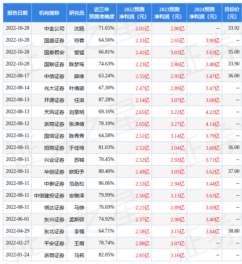Viewport: 242px width, 264px height.
Task: Click analyst name 任浪
Action: (79, 100)
